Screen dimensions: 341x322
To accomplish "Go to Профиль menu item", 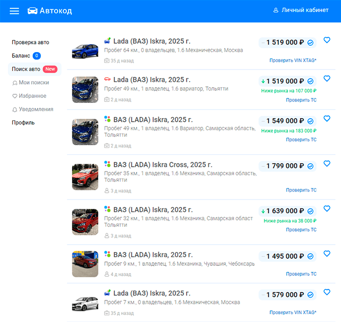I will (x=23, y=123).
